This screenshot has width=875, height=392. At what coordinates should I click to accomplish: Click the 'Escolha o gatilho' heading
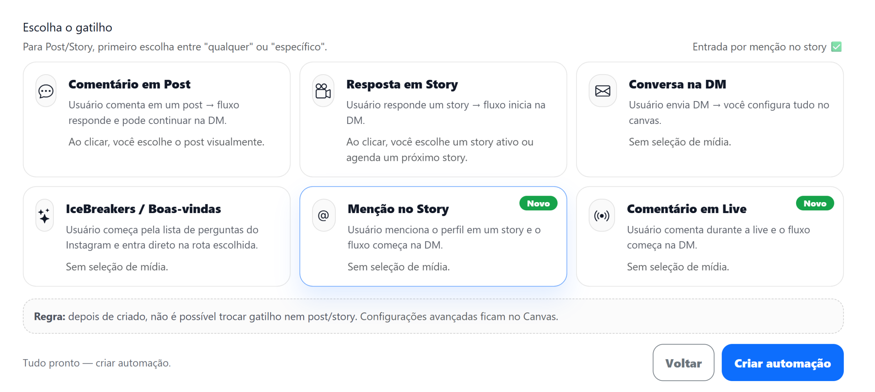tap(67, 27)
